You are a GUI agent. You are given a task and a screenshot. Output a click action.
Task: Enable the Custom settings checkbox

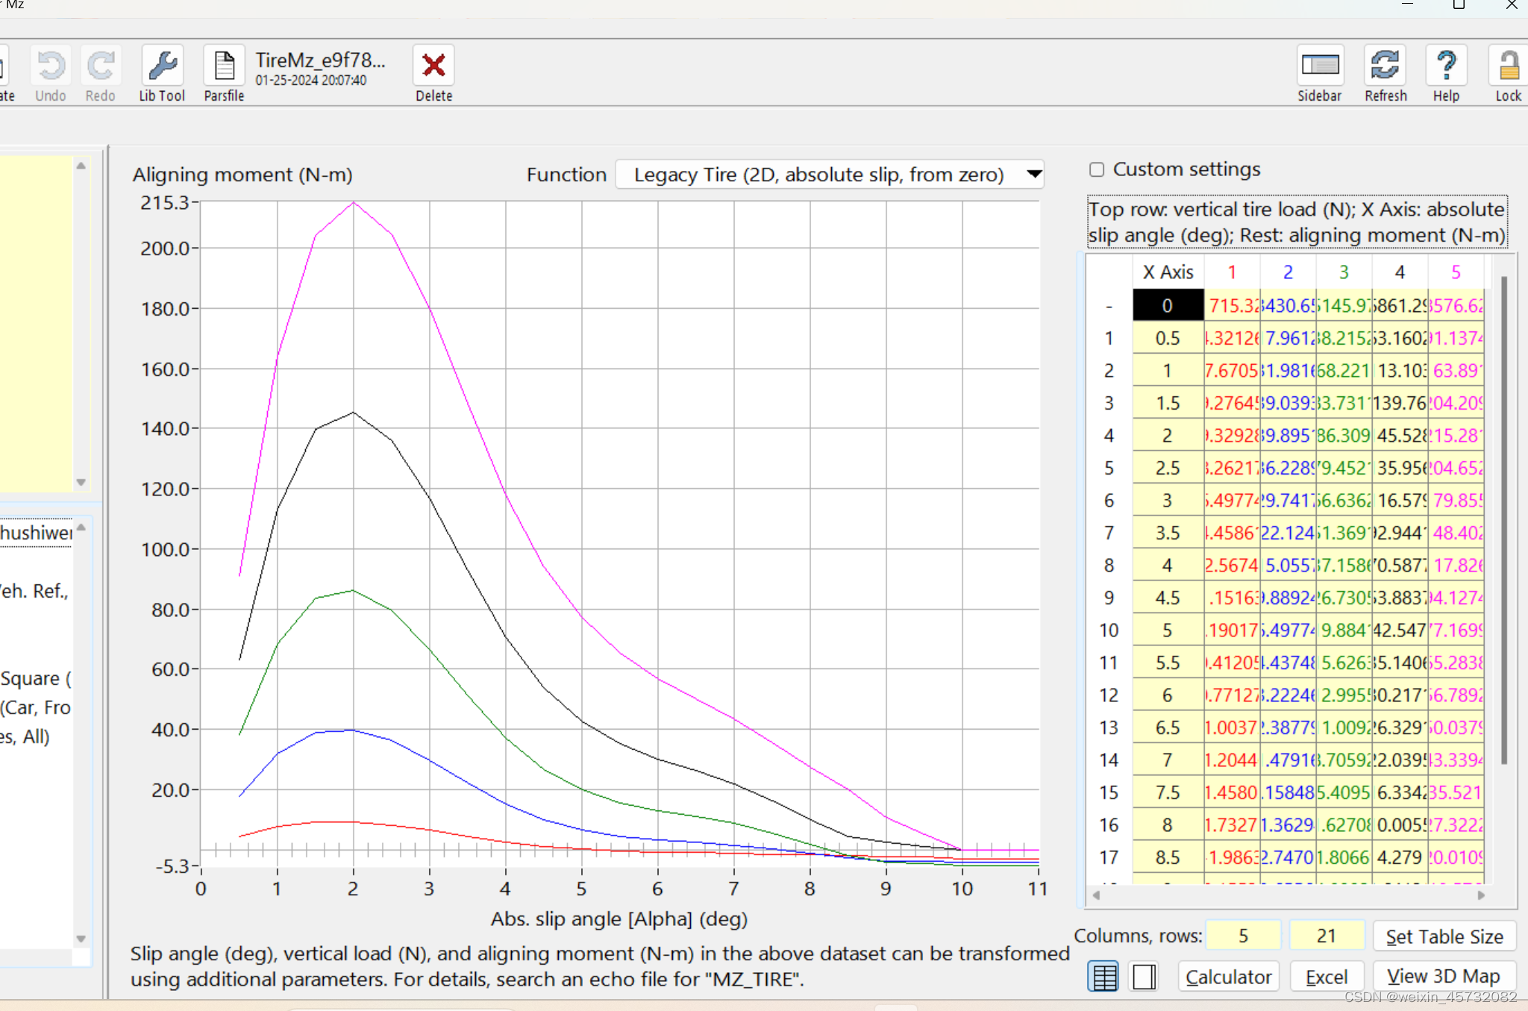tap(1098, 169)
